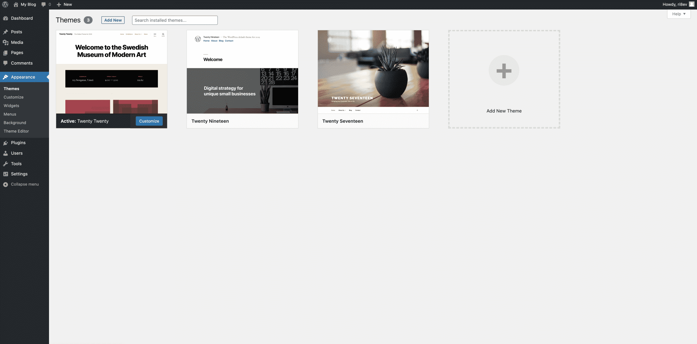Click the My Blog site name link

tap(28, 4)
